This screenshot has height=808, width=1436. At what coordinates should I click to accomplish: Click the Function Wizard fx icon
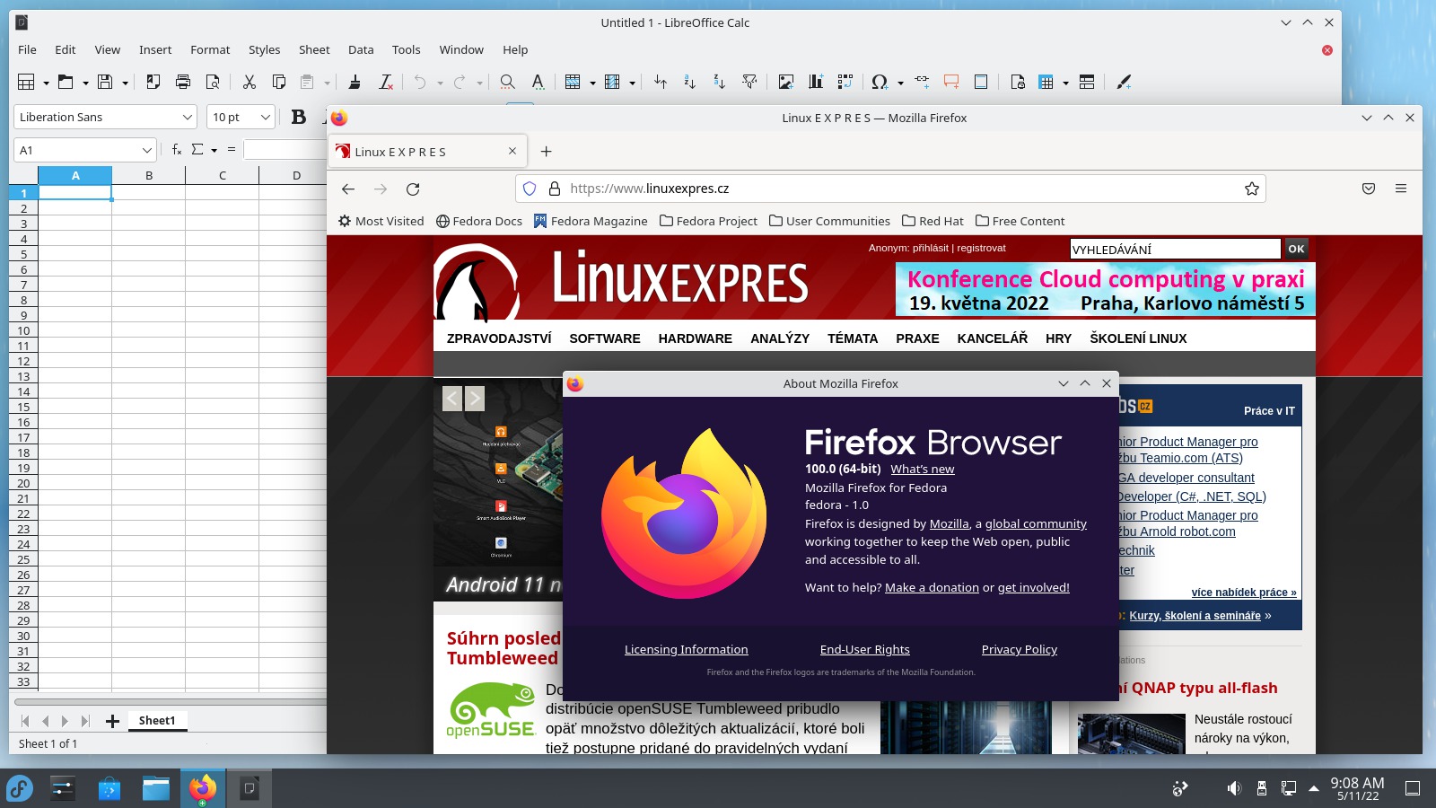point(177,150)
